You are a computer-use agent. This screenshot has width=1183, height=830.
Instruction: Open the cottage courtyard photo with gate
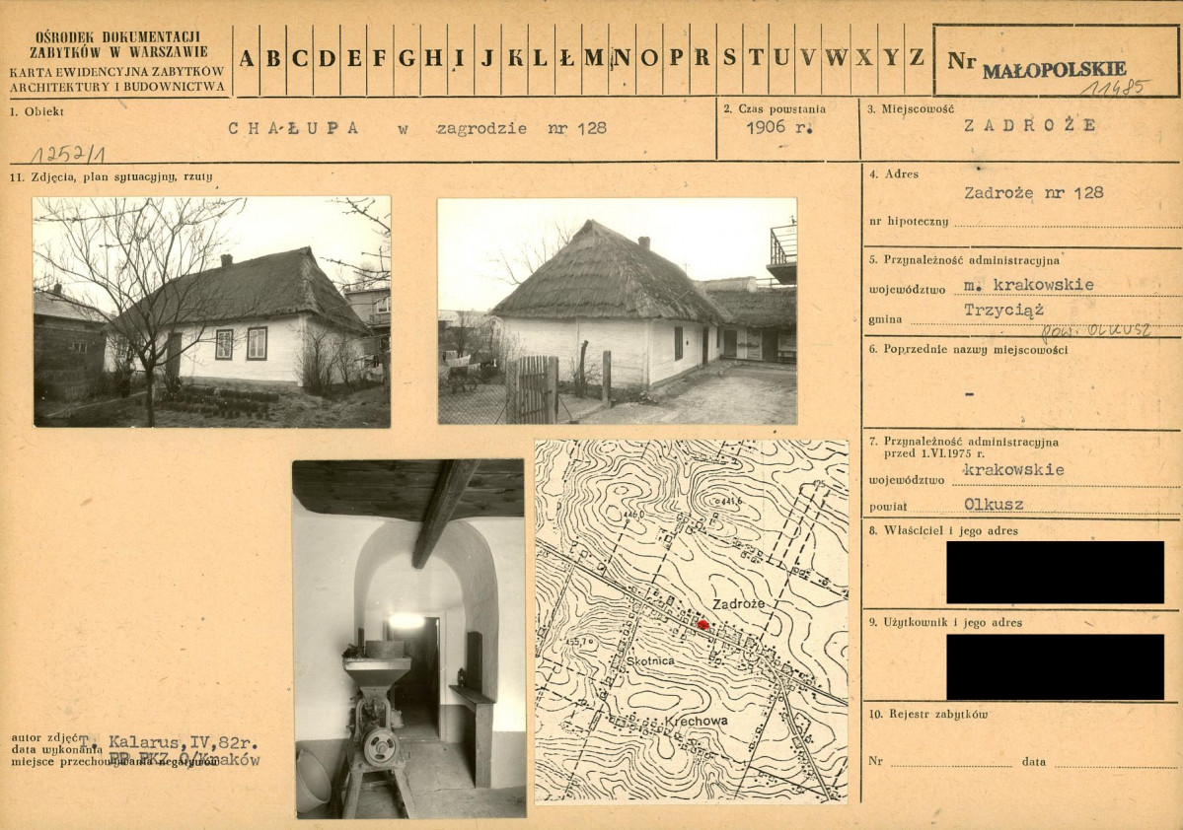[x=617, y=311]
